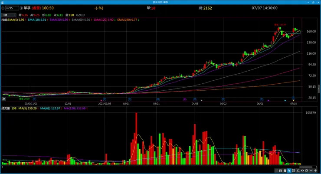The height and width of the screenshot is (174, 321).
Task: Click the circular refresh icon
Action: coord(306,171)
